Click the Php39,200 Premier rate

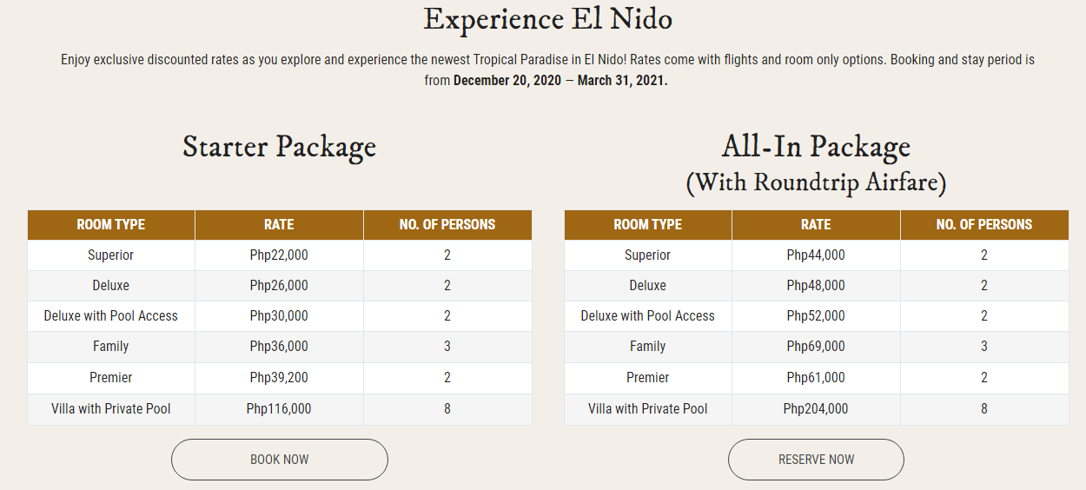(279, 378)
